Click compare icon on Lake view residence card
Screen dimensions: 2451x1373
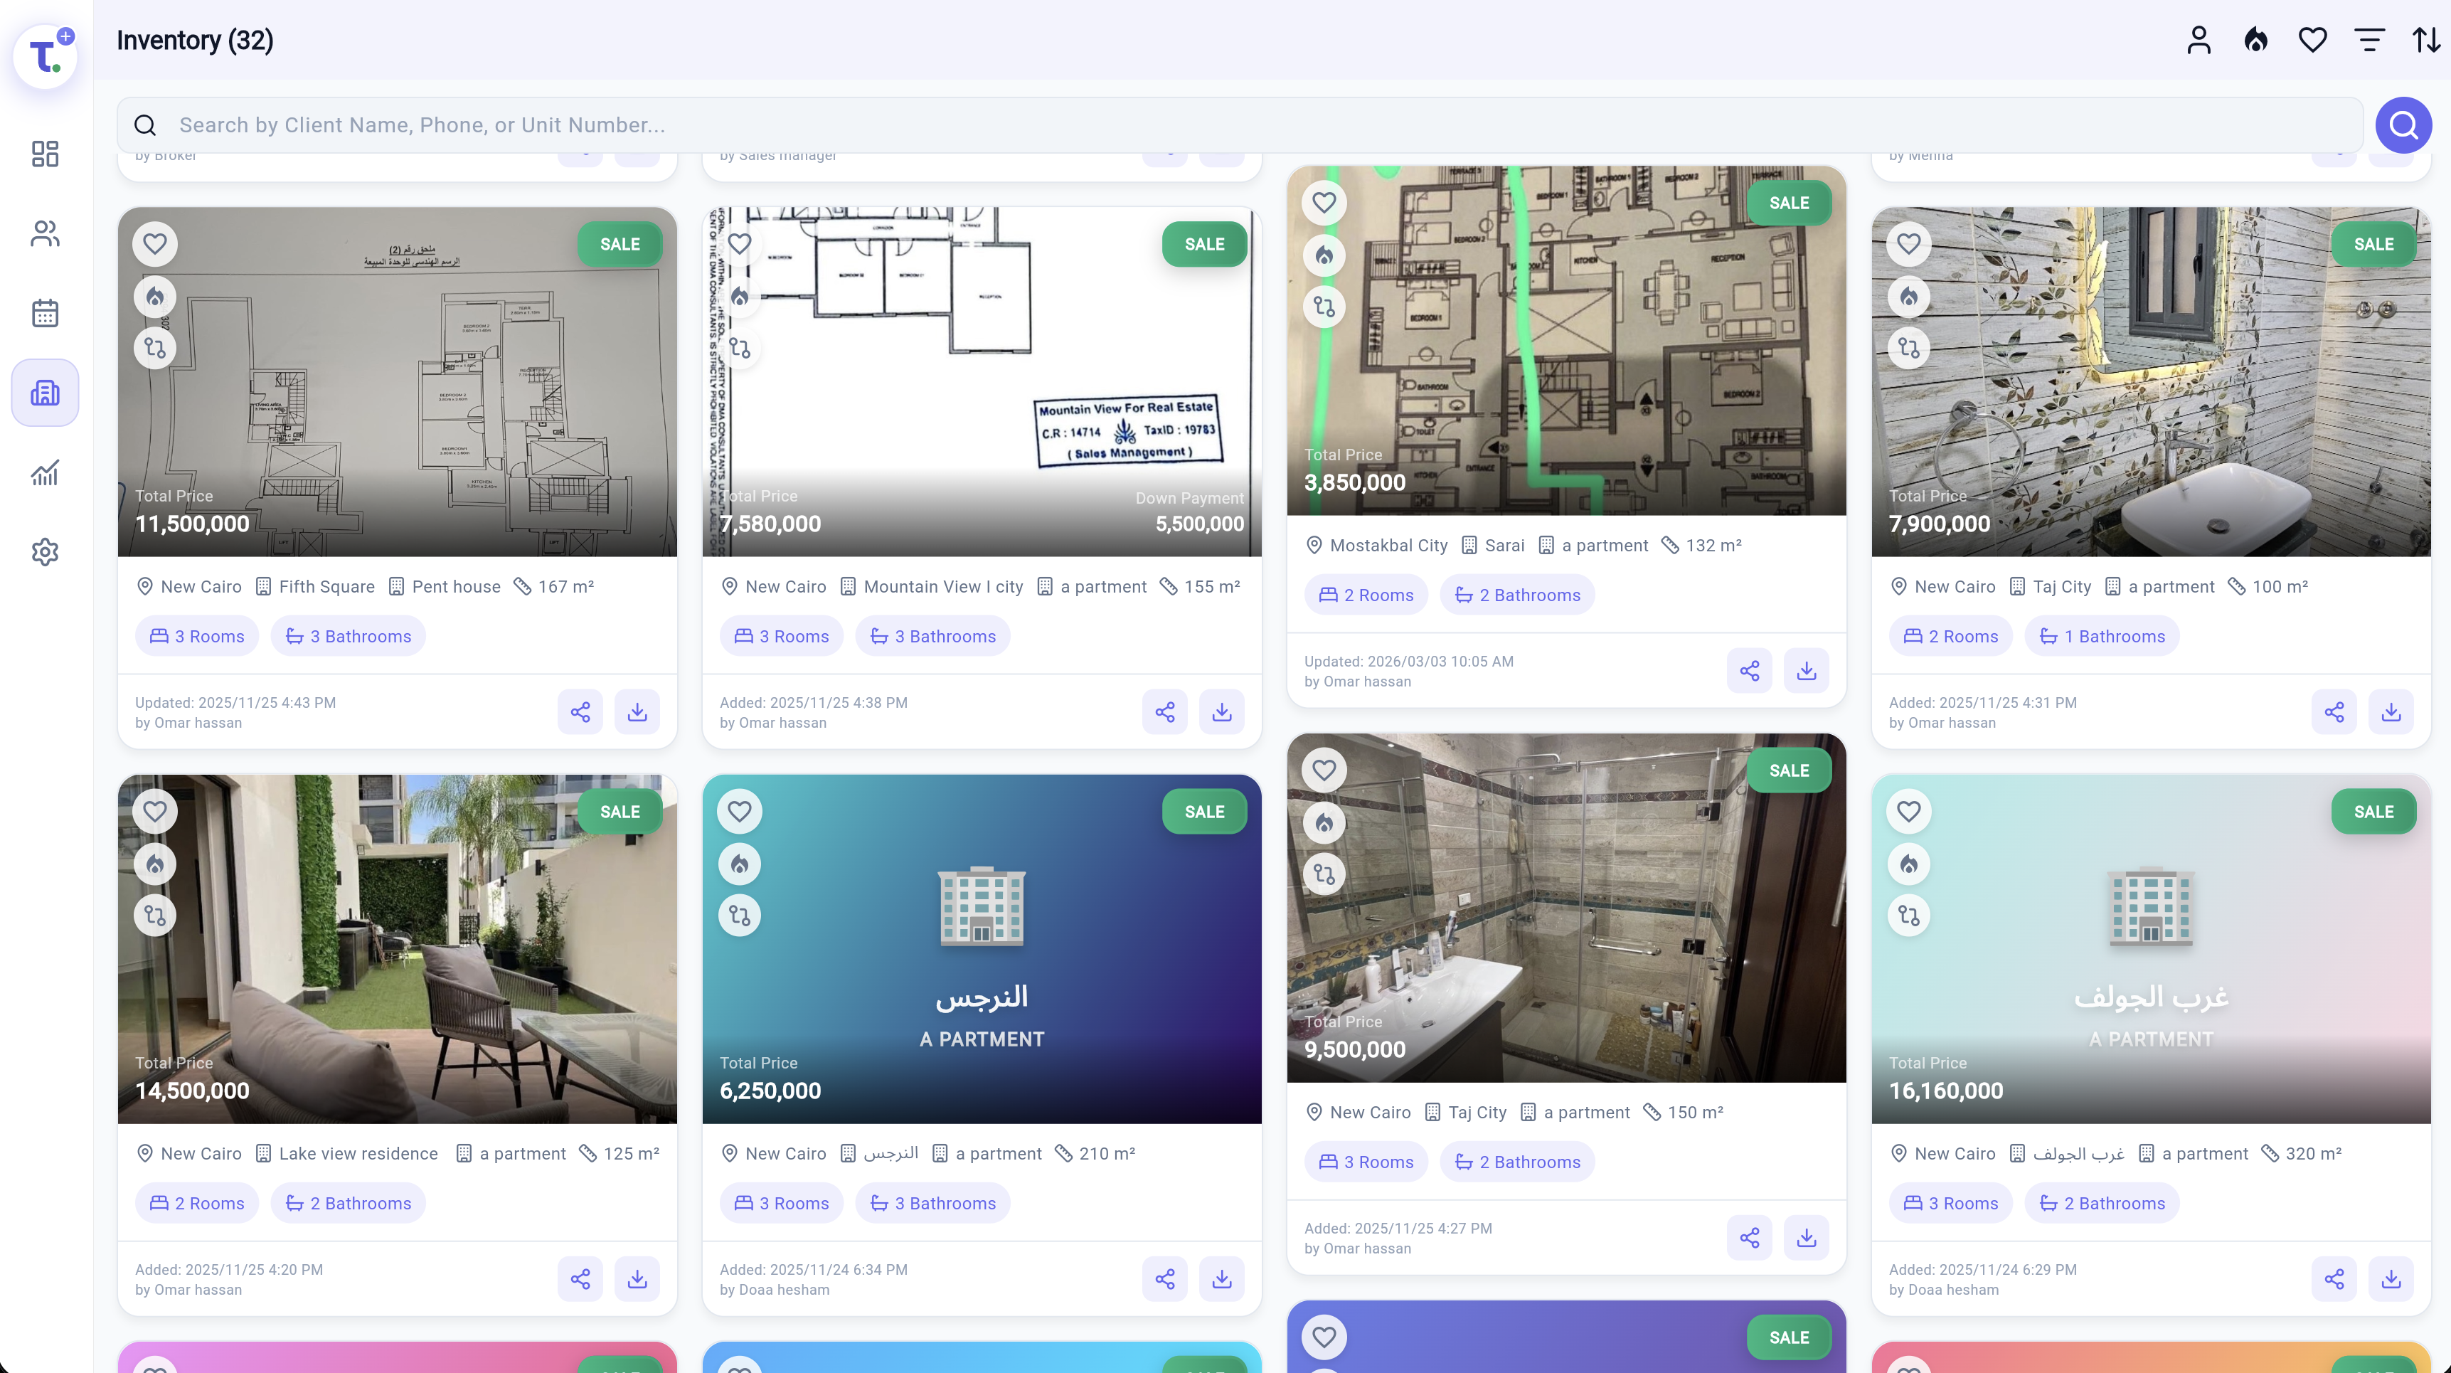[155, 916]
